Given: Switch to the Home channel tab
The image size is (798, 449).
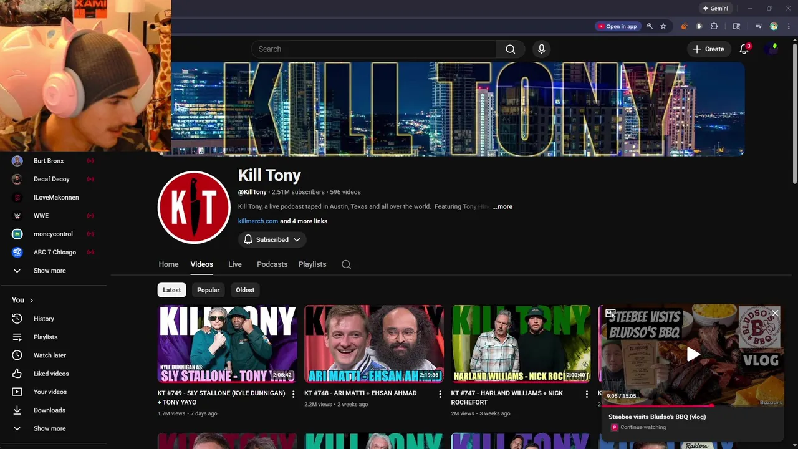Looking at the screenshot, I should [168, 264].
